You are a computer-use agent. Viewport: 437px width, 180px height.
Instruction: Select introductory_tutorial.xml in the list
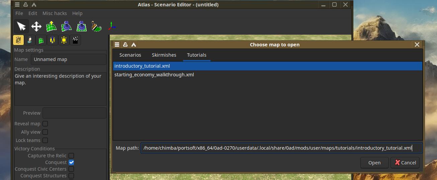[x=267, y=66]
